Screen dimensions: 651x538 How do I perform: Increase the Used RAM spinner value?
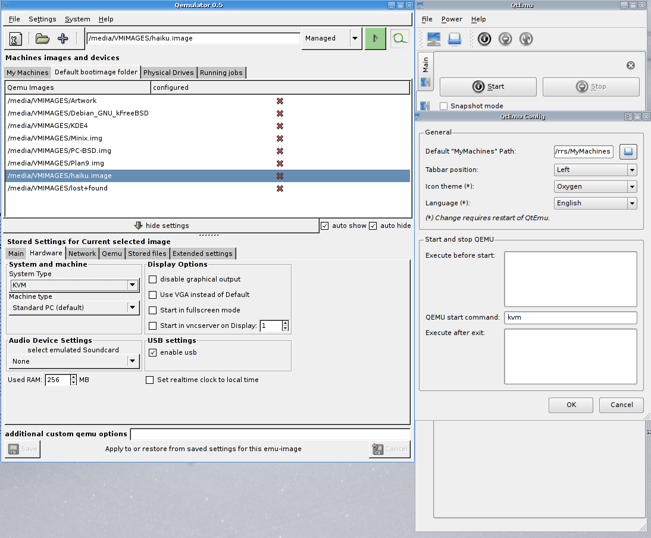click(x=73, y=377)
